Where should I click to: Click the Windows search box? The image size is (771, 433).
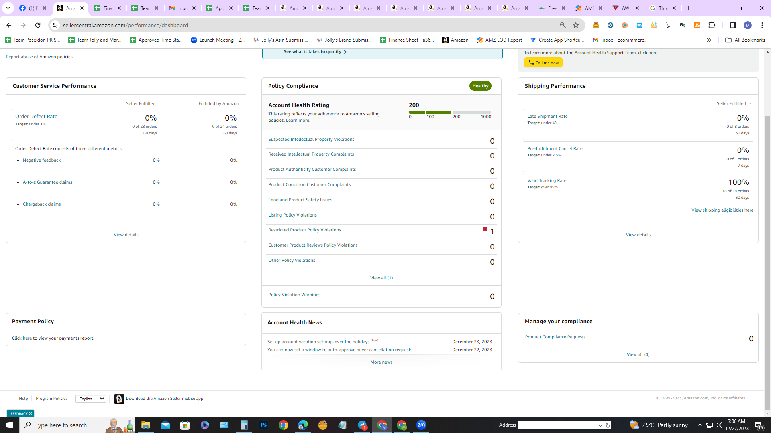click(76, 425)
